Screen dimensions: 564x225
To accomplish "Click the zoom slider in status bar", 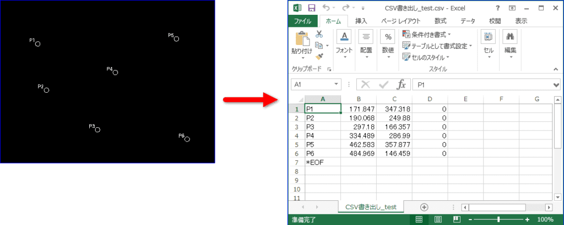I will coord(498,219).
